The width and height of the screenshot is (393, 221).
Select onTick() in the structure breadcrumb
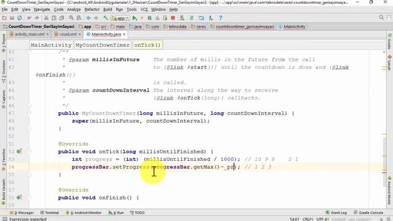[x=147, y=45]
